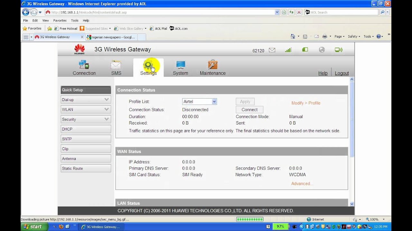Click the IE Help question mark icon

379,36
